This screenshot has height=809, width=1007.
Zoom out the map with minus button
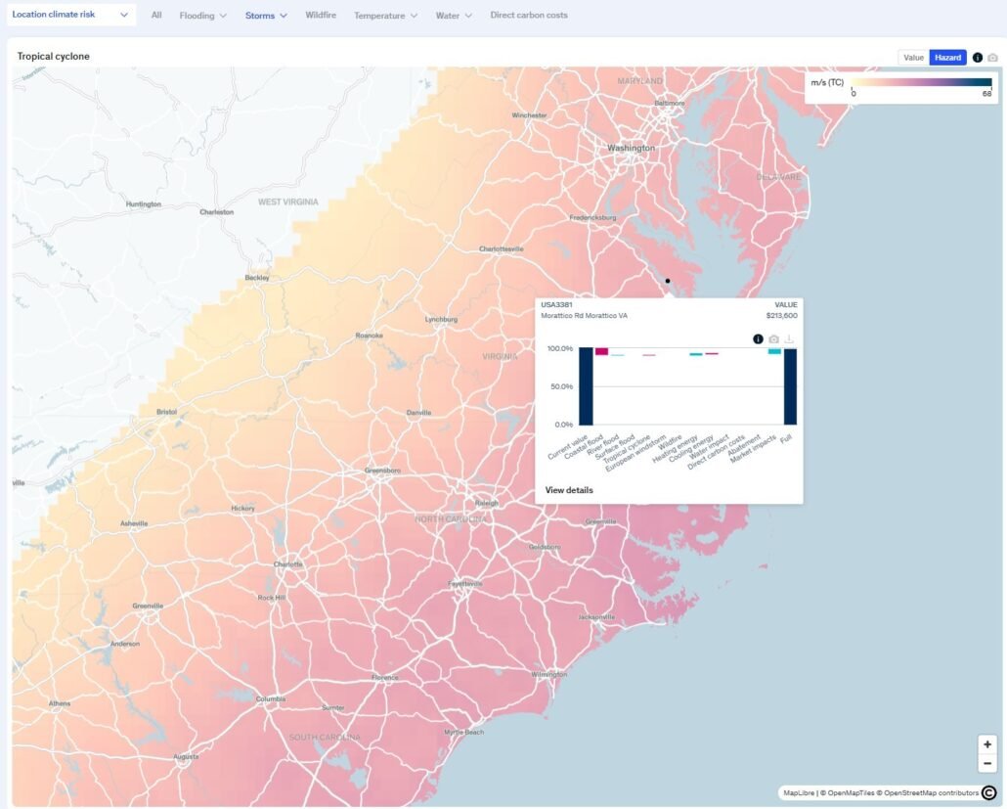click(987, 763)
